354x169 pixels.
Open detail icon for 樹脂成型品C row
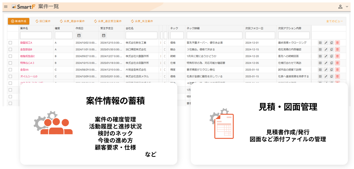[x=320, y=56]
